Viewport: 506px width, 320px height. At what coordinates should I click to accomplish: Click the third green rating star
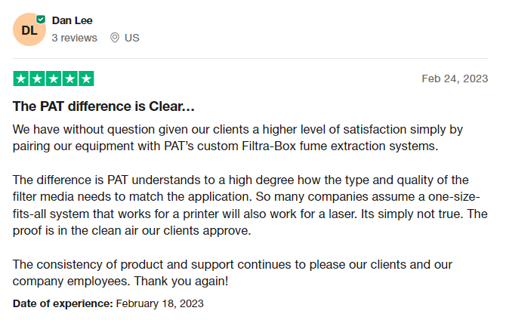tap(54, 78)
